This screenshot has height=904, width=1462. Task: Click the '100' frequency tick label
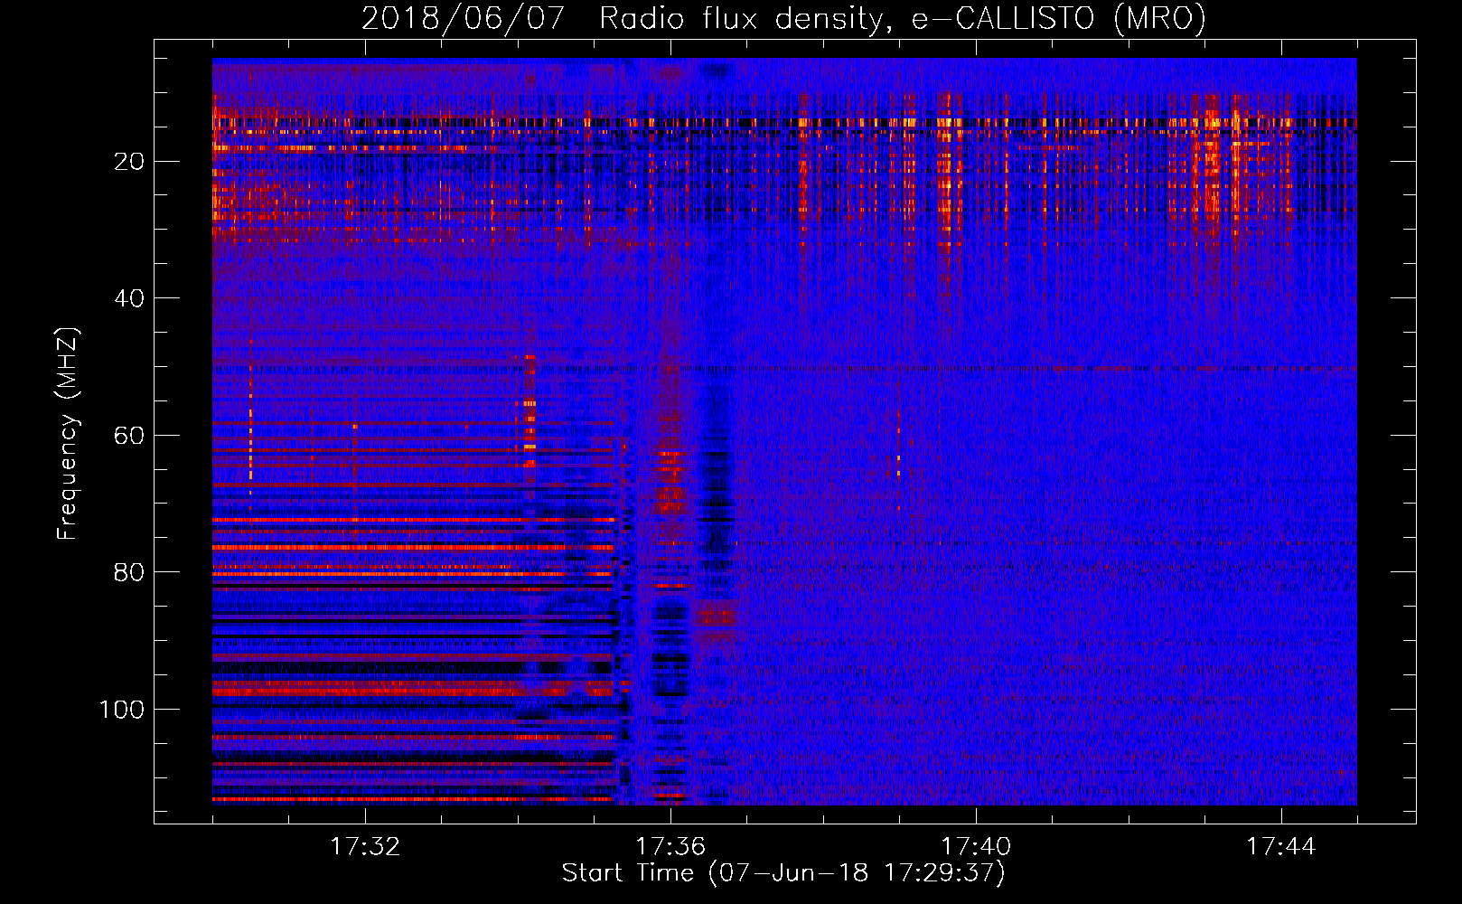(122, 710)
